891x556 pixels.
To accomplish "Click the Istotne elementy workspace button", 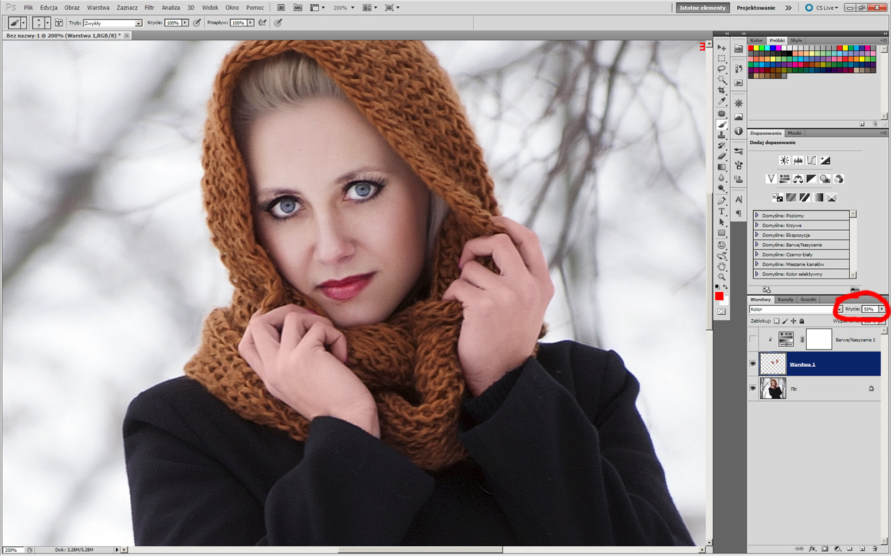I will (x=702, y=8).
